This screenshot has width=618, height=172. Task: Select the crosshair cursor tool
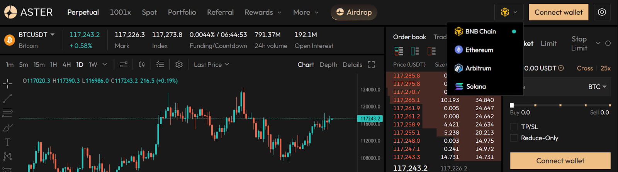[7, 83]
